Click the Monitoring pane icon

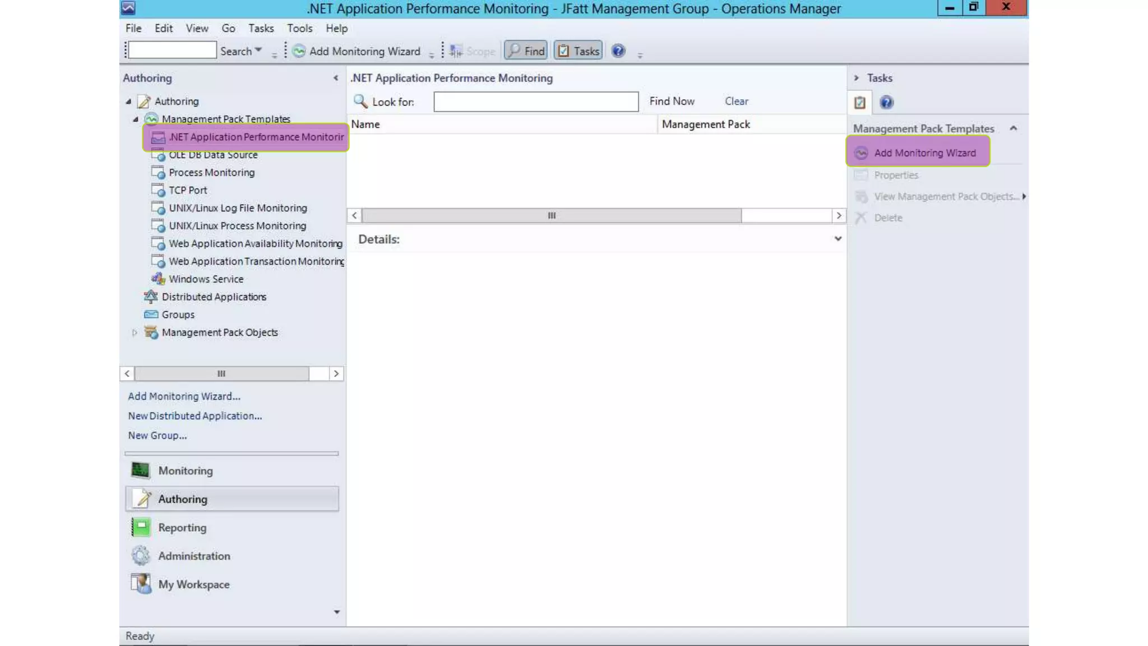[141, 470]
